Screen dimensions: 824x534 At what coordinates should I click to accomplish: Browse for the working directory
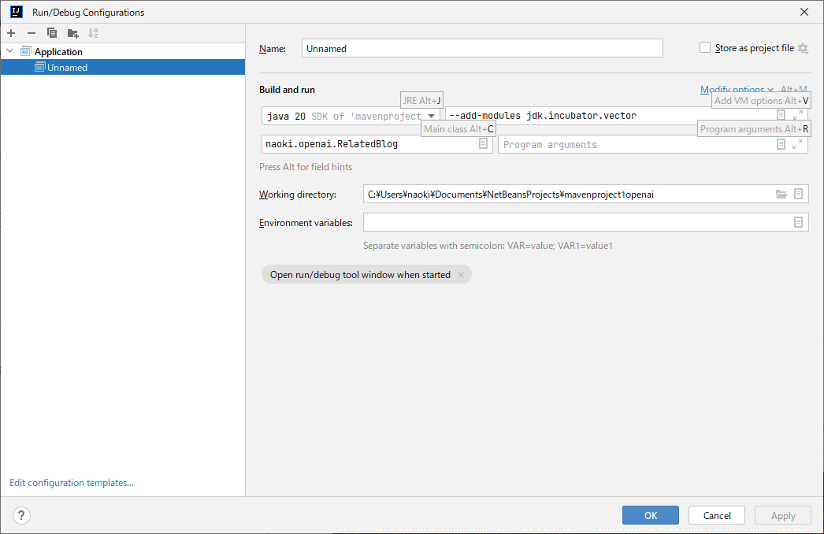click(x=781, y=194)
